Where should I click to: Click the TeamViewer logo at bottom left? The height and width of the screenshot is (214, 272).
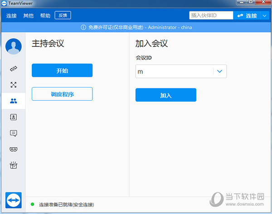14,200
